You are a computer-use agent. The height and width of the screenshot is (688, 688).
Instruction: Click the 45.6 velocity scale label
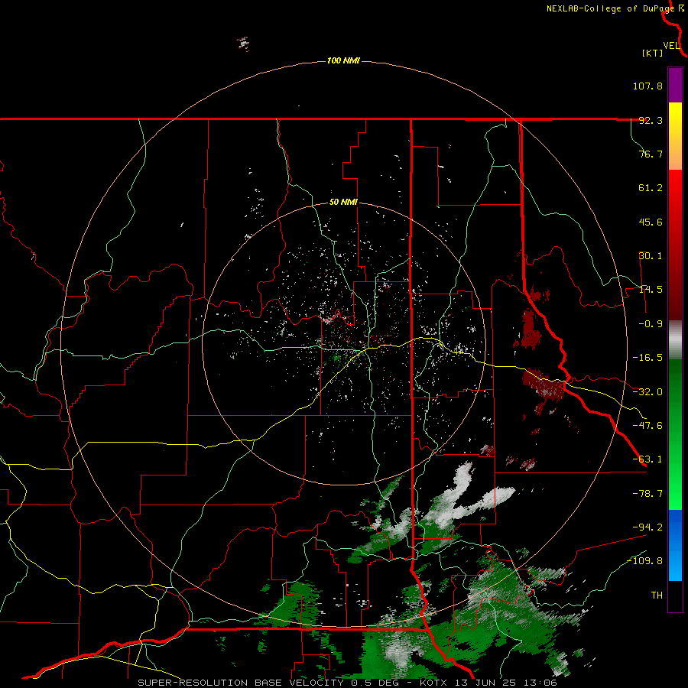pyautogui.click(x=651, y=222)
